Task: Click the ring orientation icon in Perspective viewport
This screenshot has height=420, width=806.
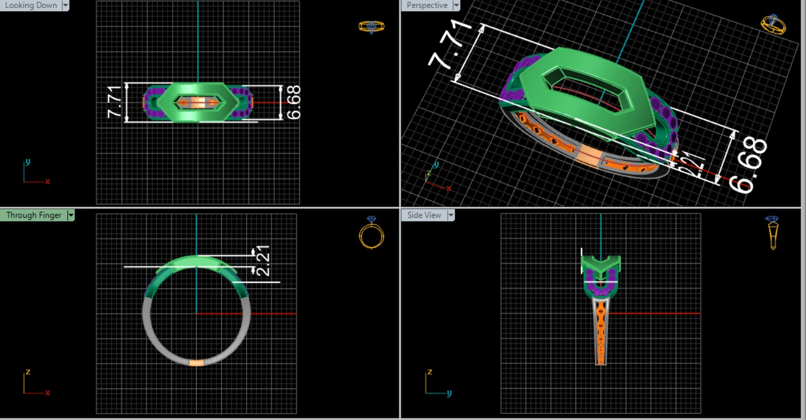Action: coord(773,24)
